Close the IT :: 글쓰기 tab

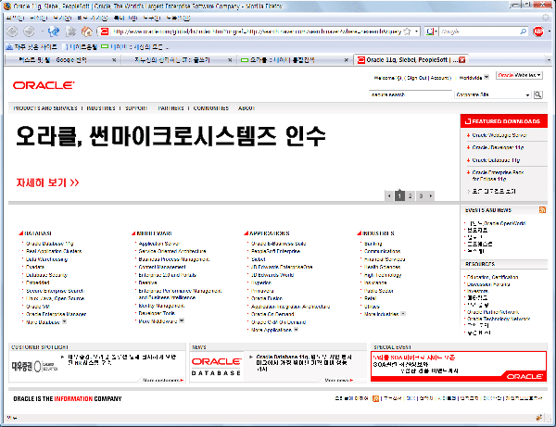[230, 60]
